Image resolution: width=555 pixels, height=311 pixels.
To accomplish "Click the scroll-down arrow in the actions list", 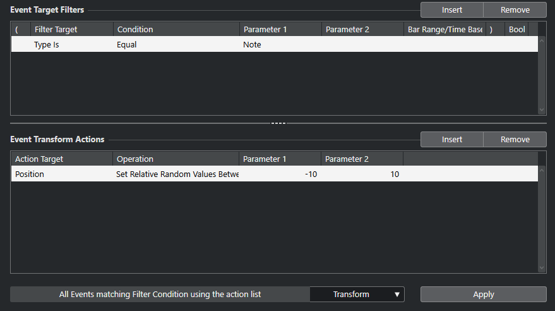I will point(542,268).
